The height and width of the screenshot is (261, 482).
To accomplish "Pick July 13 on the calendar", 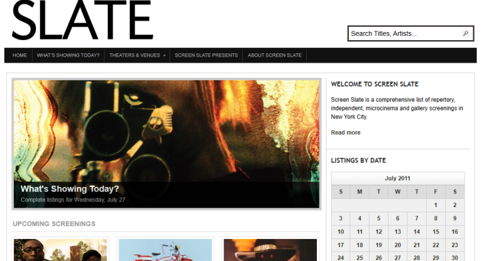I will click(x=397, y=232).
